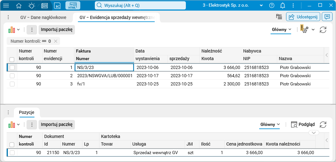Open more options beside upper Importuj paczkę

click(x=32, y=30)
